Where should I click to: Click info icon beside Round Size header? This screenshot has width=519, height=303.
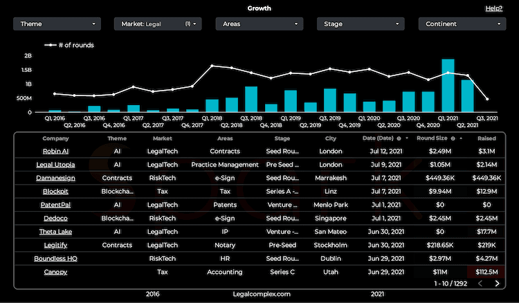pos(453,138)
